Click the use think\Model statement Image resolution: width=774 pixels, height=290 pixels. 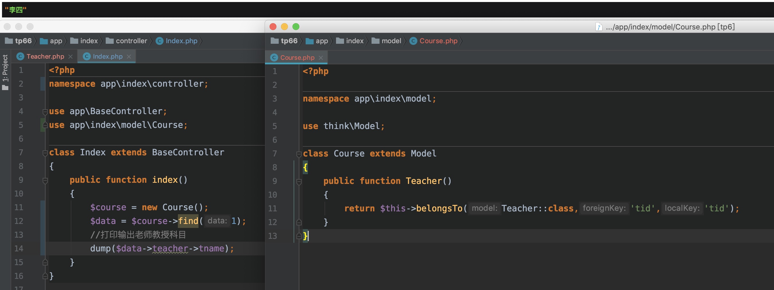[x=343, y=126]
